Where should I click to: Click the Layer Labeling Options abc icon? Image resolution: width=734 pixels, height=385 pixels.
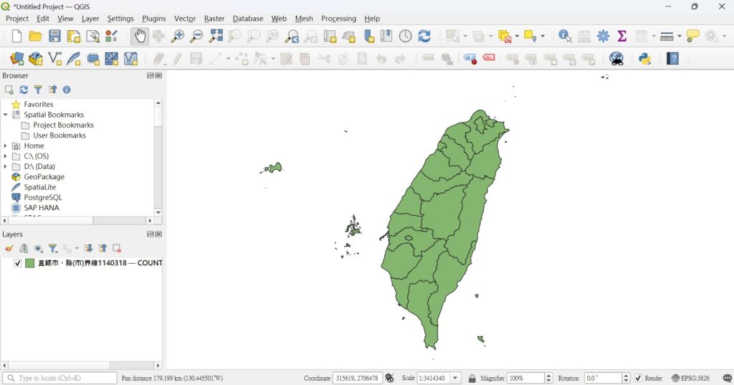[470, 59]
